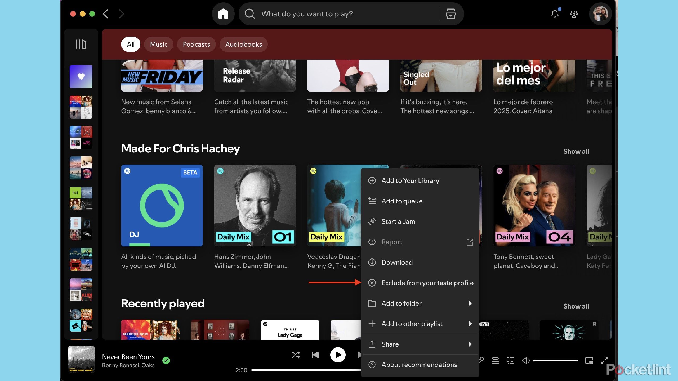Click the queue icon in player bar

pos(495,360)
